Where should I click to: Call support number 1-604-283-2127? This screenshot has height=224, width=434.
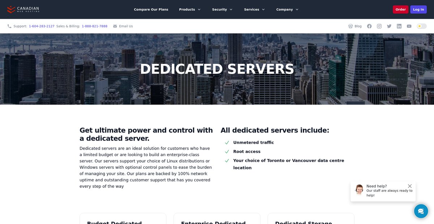coord(42,26)
